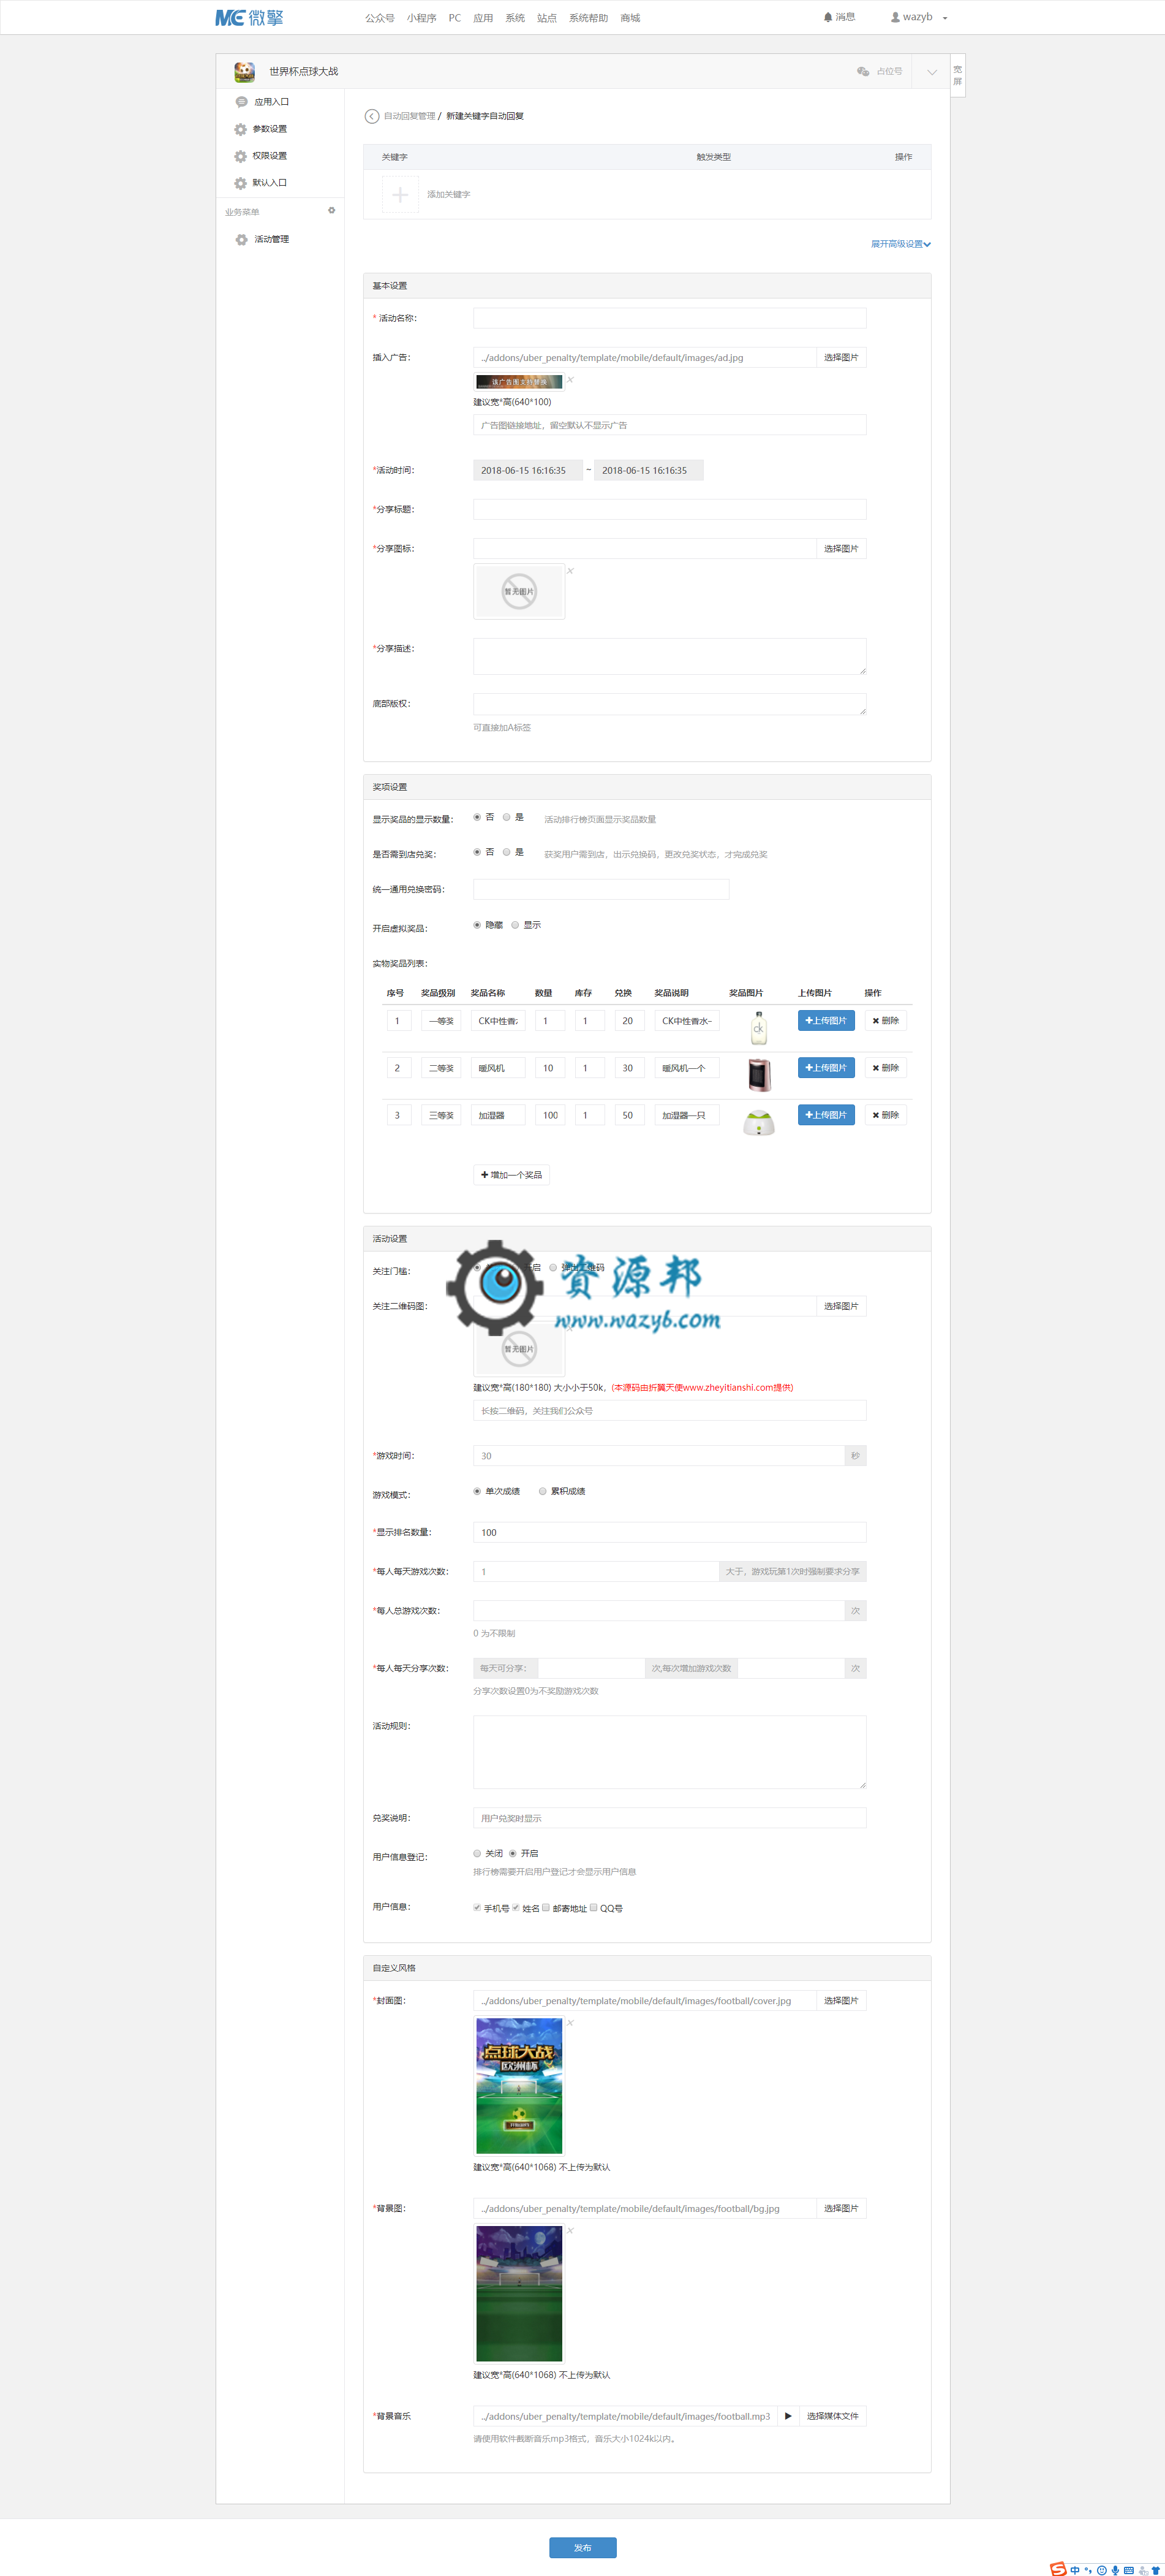Open the 应用 top menu

(x=483, y=18)
